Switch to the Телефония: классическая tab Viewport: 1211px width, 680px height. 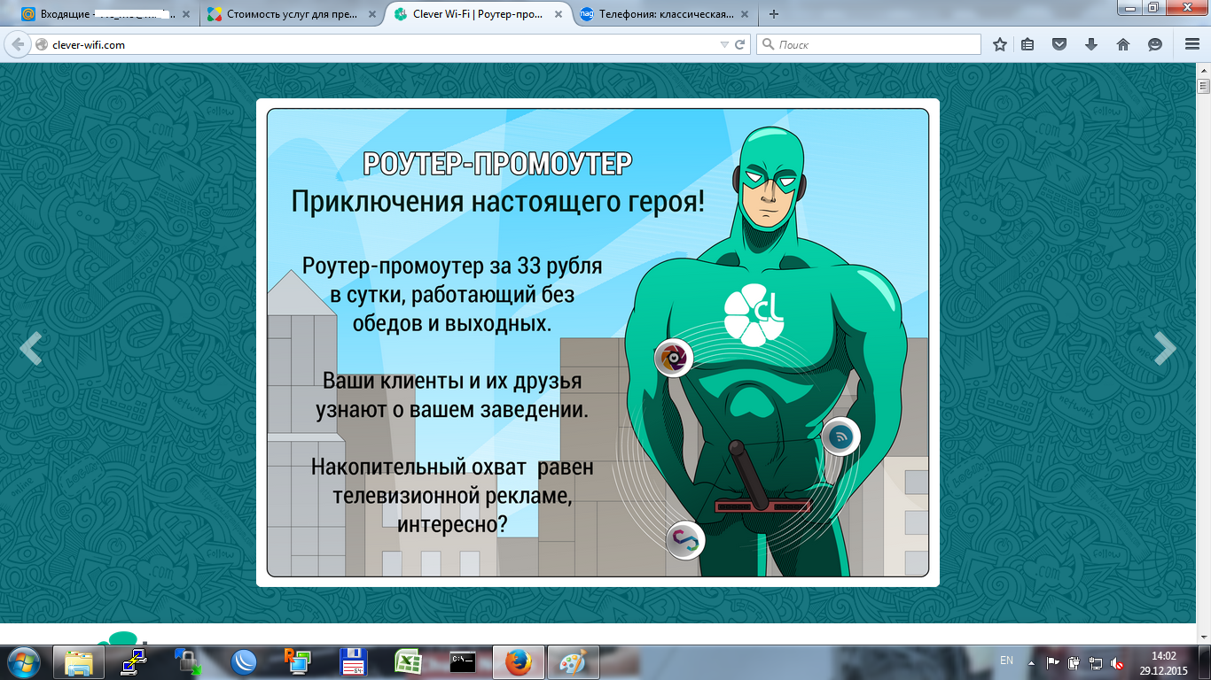pyautogui.click(x=665, y=14)
